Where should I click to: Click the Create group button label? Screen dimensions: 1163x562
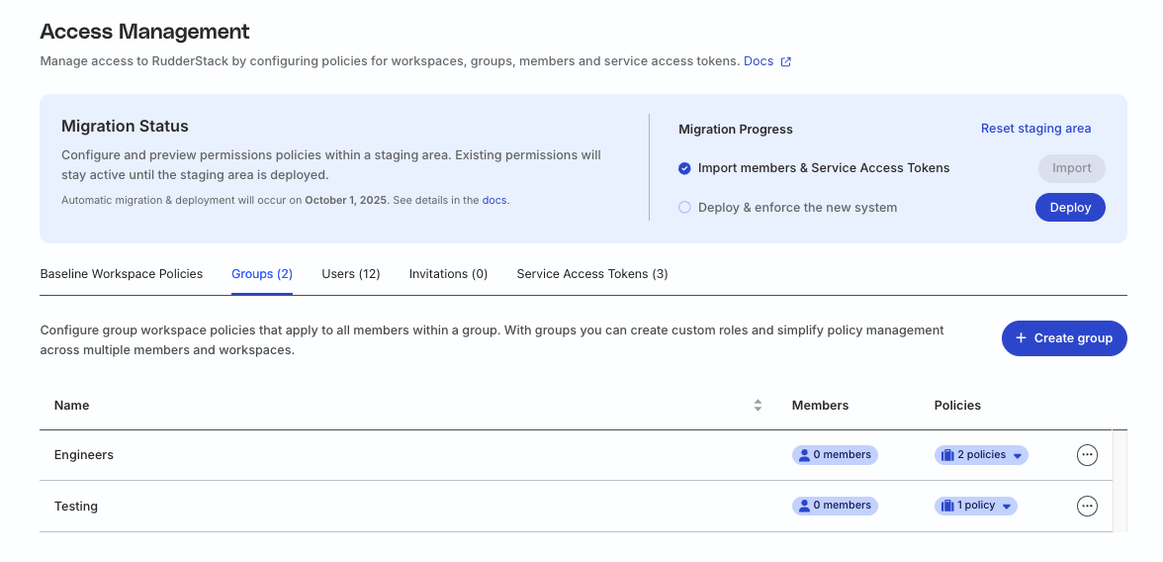1073,337
